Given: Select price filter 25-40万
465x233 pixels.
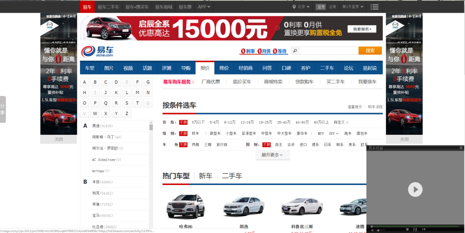Looking at the screenshot, I should click(x=284, y=122).
